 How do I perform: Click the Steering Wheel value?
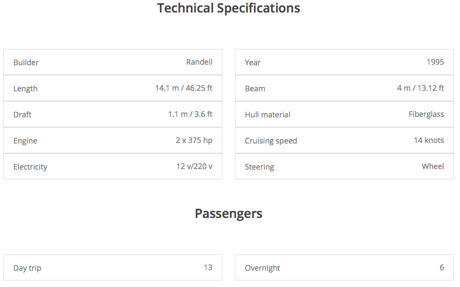point(433,166)
